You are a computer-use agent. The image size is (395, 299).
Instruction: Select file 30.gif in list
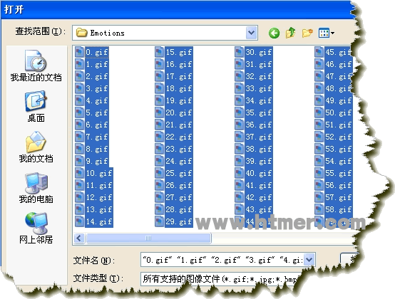click(254, 52)
